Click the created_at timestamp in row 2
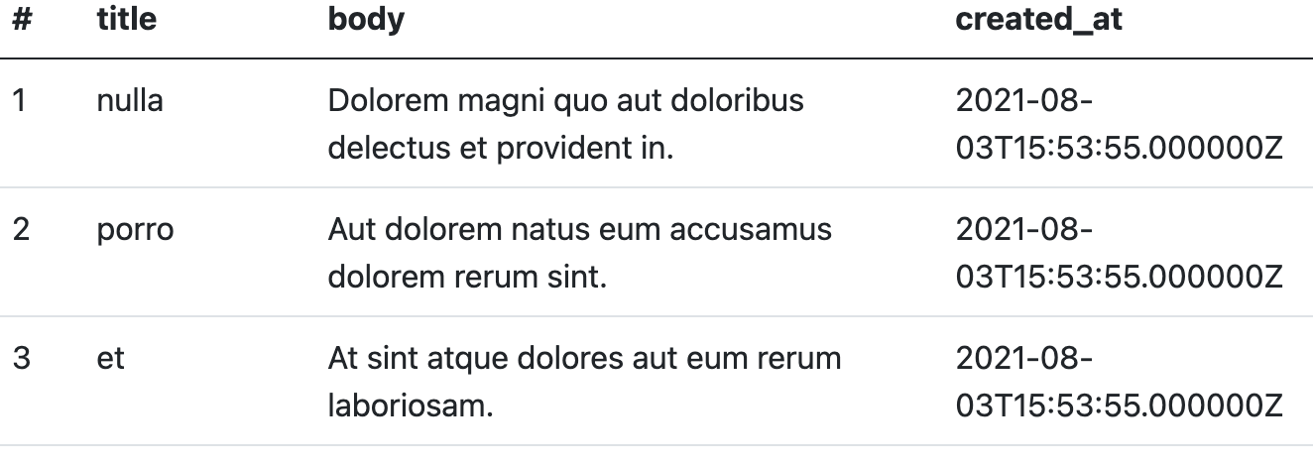The width and height of the screenshot is (1313, 464). pyautogui.click(x=1120, y=254)
